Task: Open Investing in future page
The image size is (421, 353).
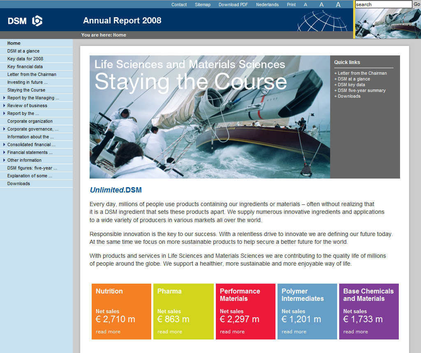Action: (x=28, y=82)
